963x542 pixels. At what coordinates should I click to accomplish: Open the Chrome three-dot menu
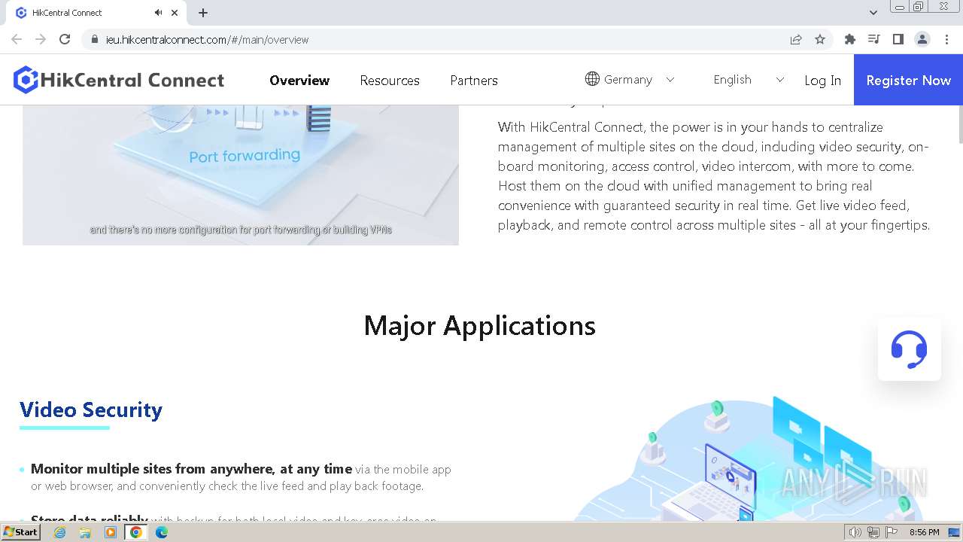click(x=947, y=39)
